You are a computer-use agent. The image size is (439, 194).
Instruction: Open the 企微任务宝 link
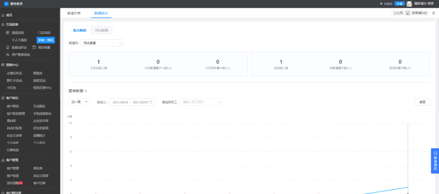click(14, 73)
